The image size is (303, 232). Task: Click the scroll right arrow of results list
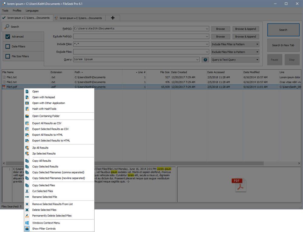click(x=299, y=164)
